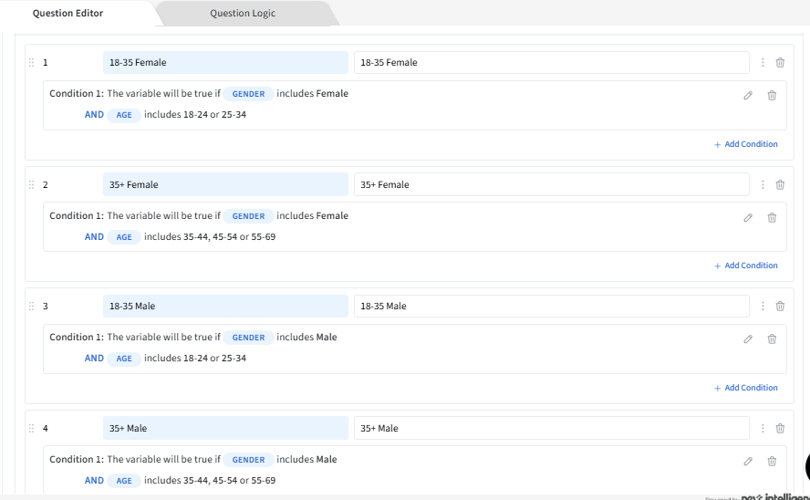This screenshot has width=810, height=500.
Task: Open more options for 18-35 Female row
Action: pyautogui.click(x=763, y=63)
